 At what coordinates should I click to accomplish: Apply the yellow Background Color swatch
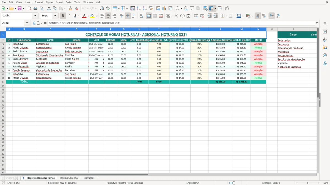(x=92, y=16)
